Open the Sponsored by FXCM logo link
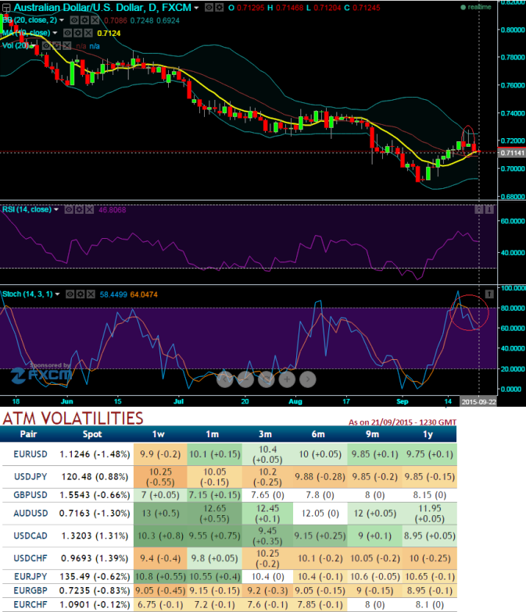The height and width of the screenshot is (612, 526). [41, 375]
